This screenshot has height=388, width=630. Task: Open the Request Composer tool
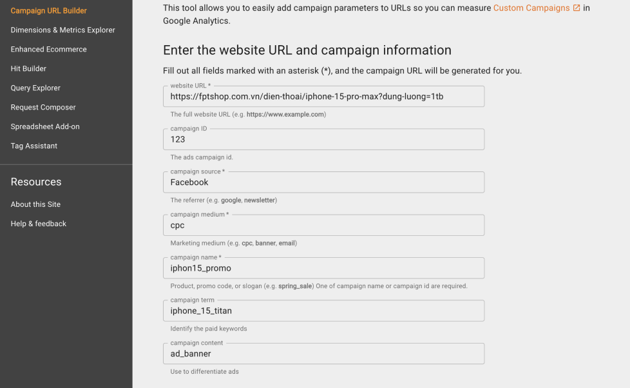[43, 107]
